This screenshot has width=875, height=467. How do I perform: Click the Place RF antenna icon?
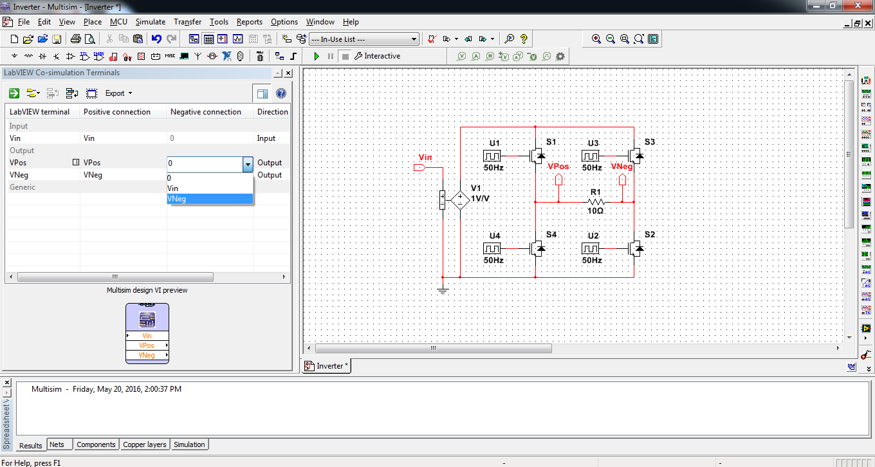click(198, 56)
